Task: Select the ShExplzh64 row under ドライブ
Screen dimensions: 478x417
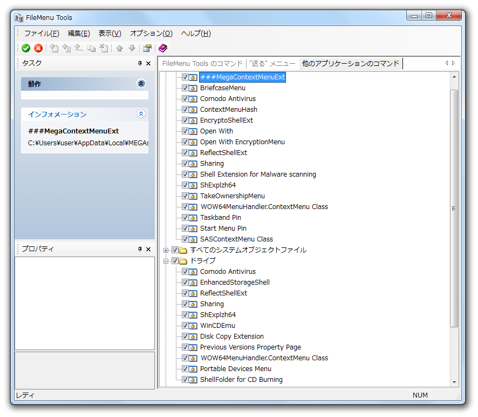Action: 218,315
